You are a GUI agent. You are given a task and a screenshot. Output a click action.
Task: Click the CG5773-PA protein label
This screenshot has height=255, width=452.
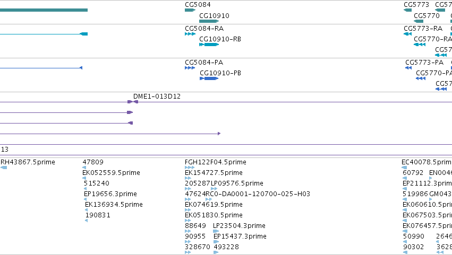pyautogui.click(x=424, y=62)
